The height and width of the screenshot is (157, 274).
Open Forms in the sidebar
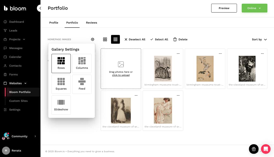point(11,74)
